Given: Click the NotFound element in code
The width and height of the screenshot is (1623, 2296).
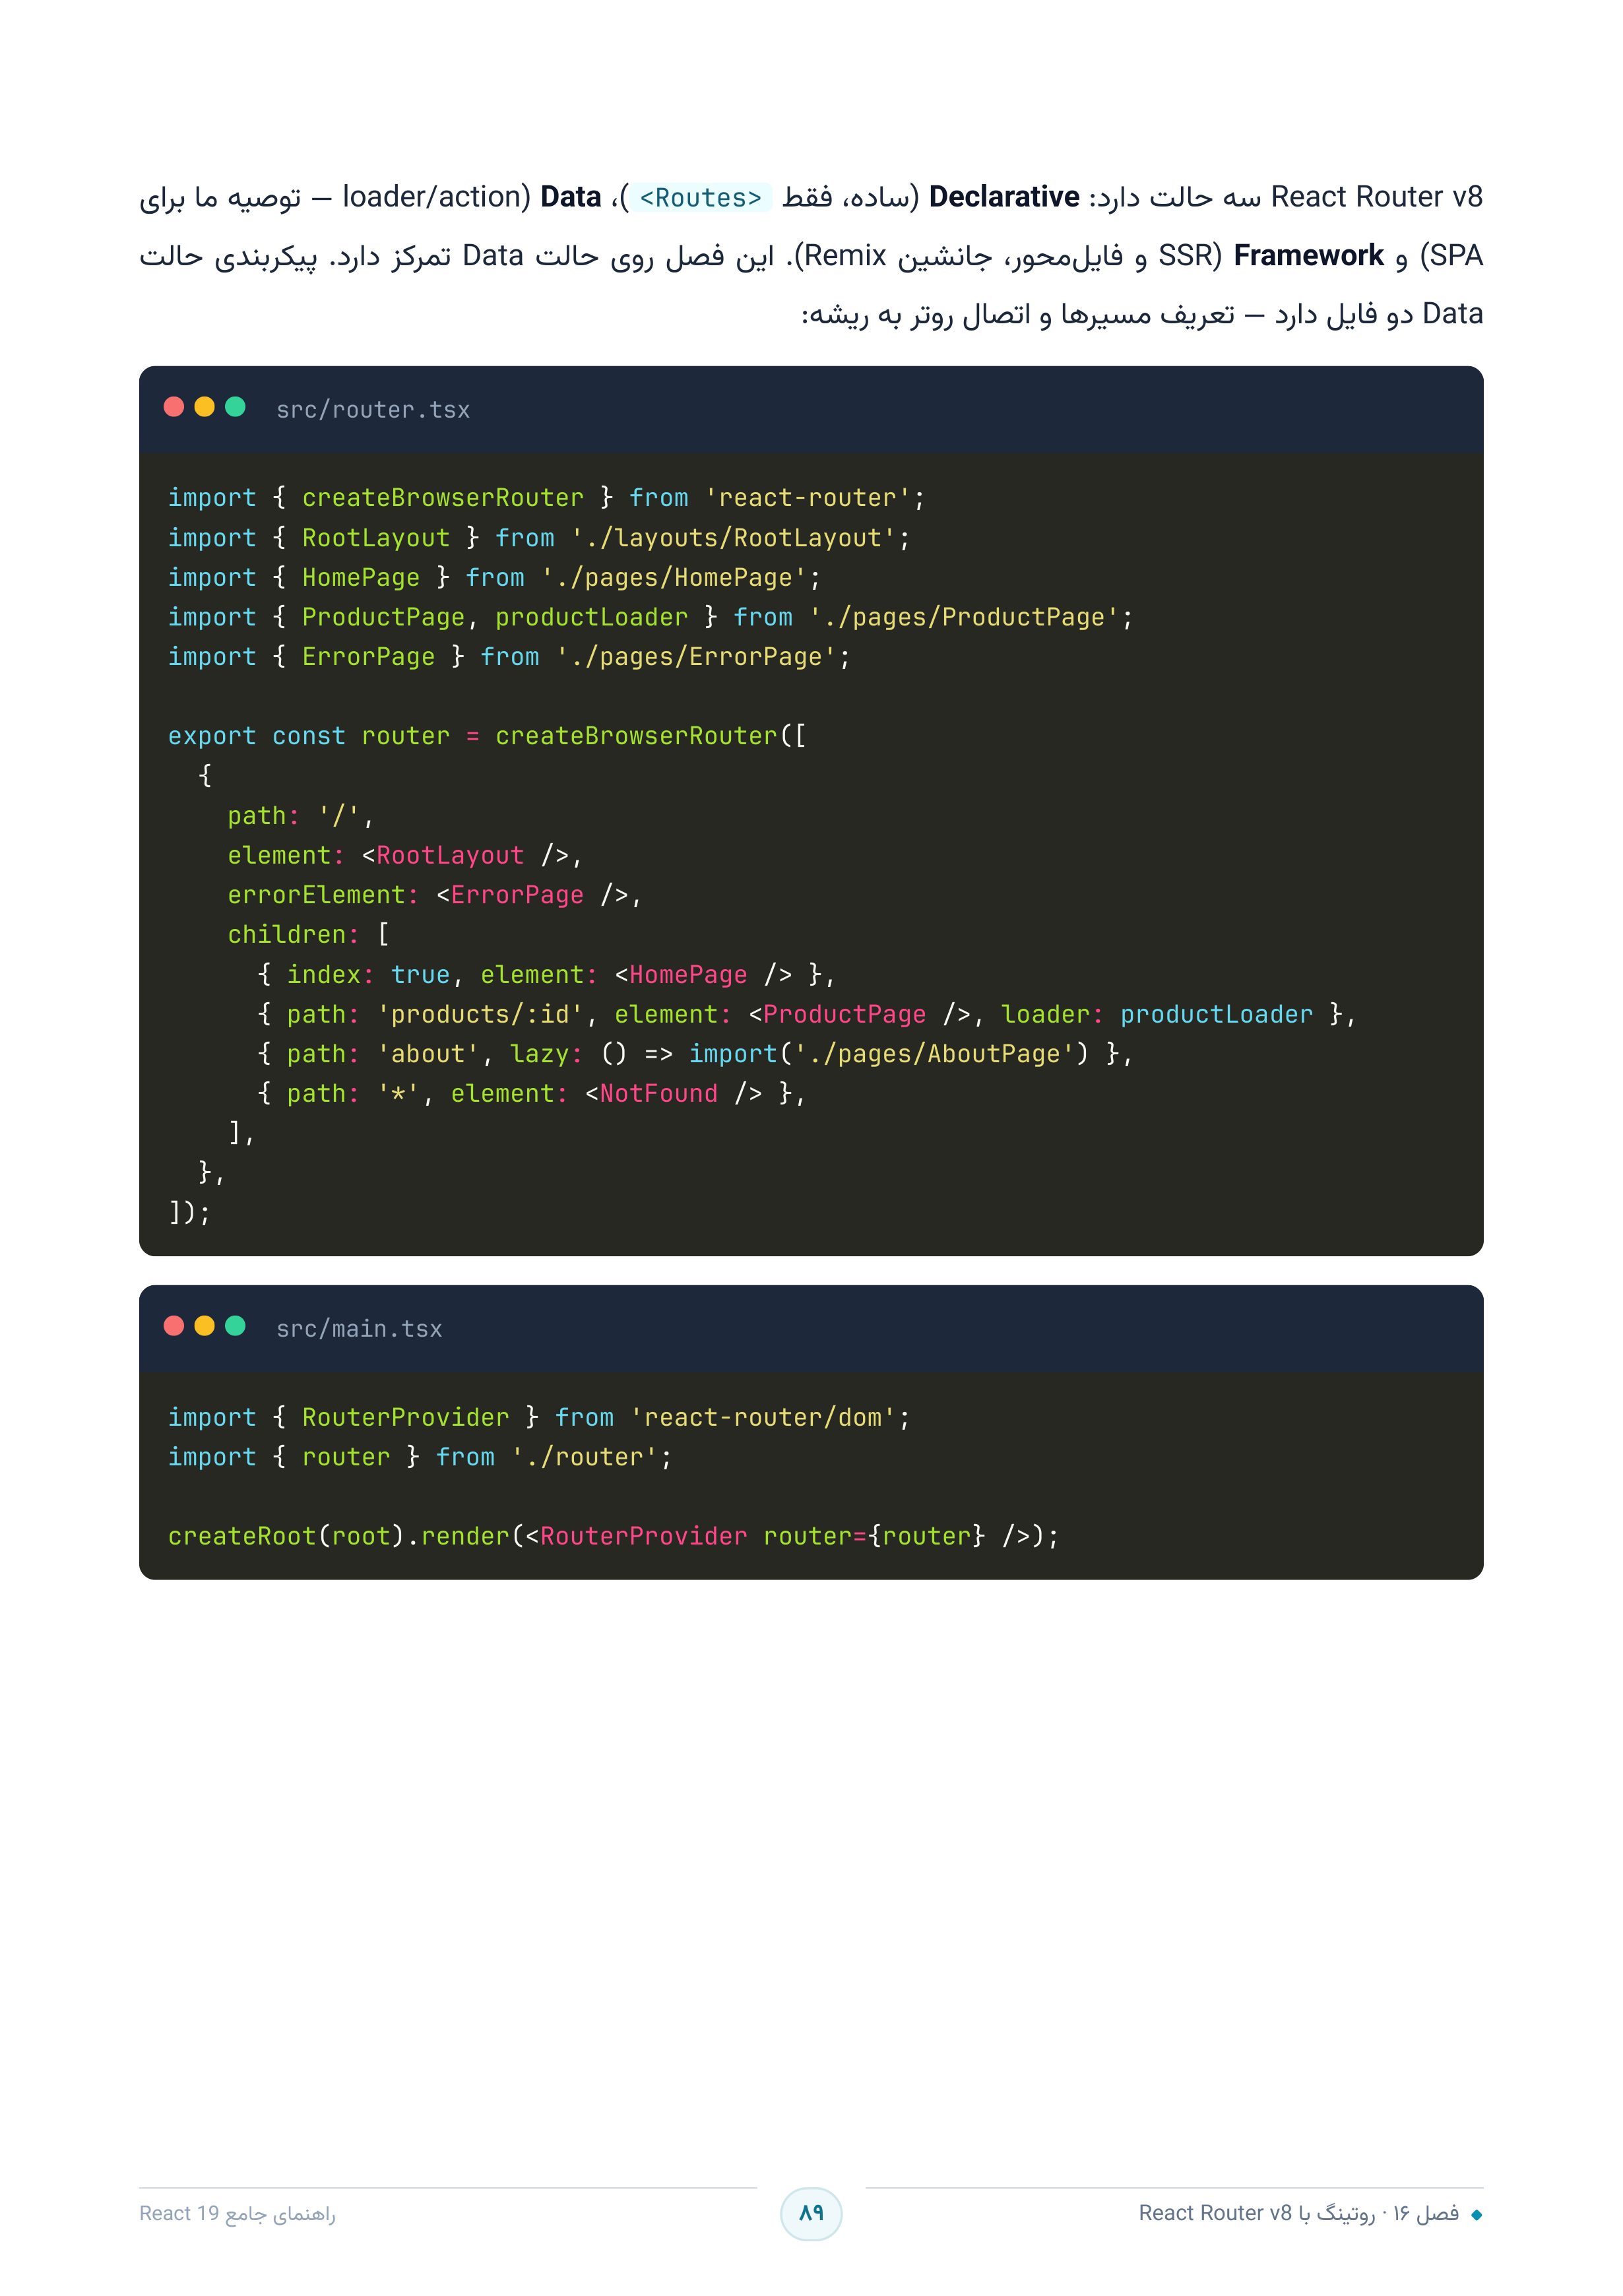Looking at the screenshot, I should 659,1093.
